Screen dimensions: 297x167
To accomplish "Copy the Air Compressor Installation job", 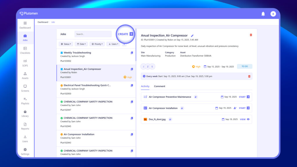I will pyautogui.click(x=132, y=135).
